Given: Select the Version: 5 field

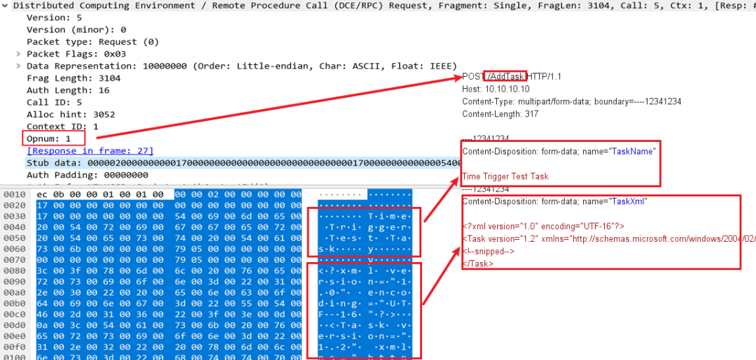Looking at the screenshot, I should pos(54,17).
